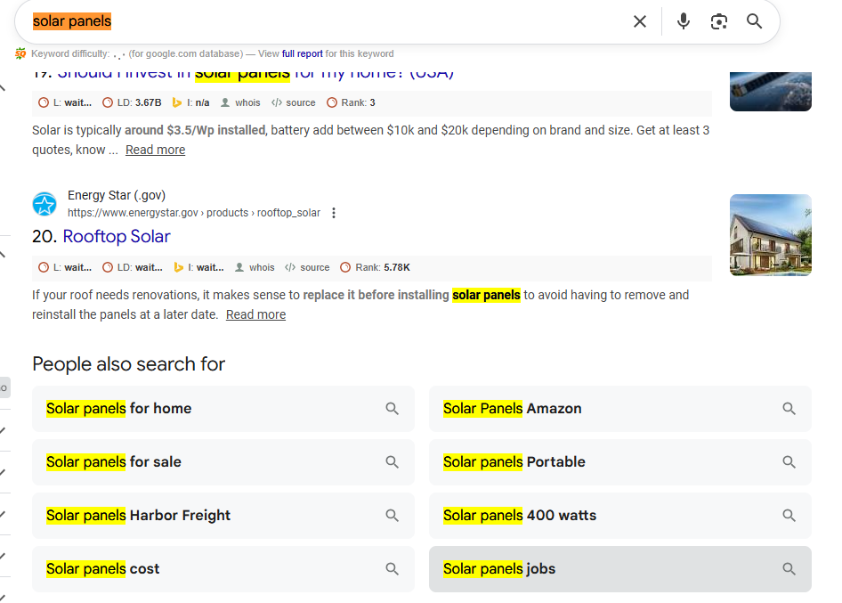This screenshot has height=603, width=842.
Task: Open search by image camera icon
Action: pyautogui.click(x=719, y=21)
